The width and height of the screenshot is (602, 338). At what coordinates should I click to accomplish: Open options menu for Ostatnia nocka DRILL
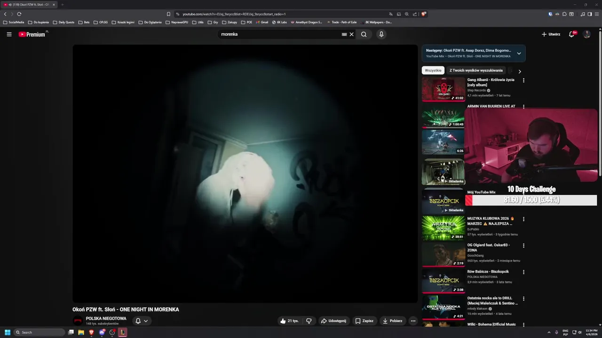pyautogui.click(x=523, y=299)
